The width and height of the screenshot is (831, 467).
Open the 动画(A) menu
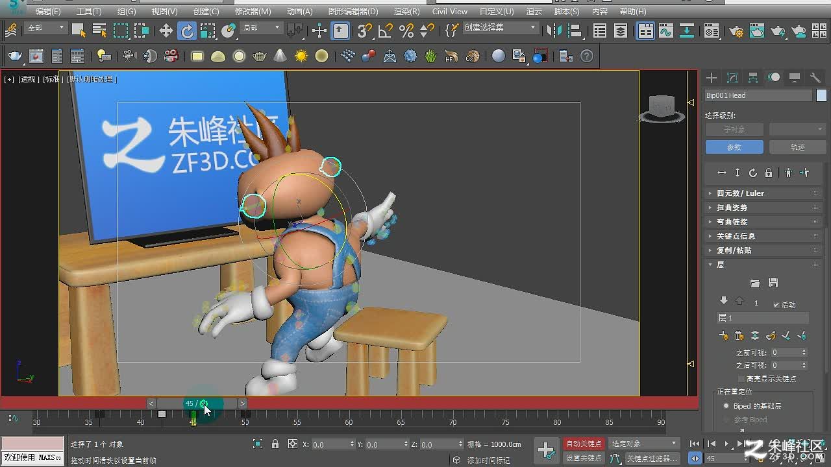click(x=299, y=12)
